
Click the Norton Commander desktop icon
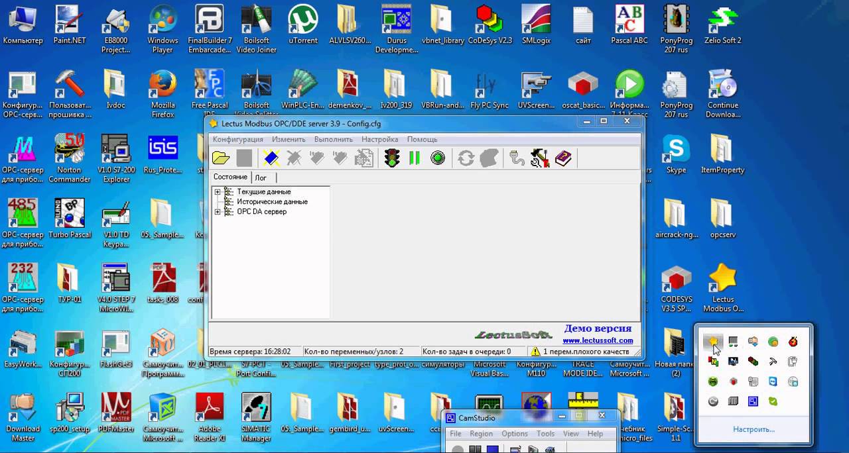point(69,159)
